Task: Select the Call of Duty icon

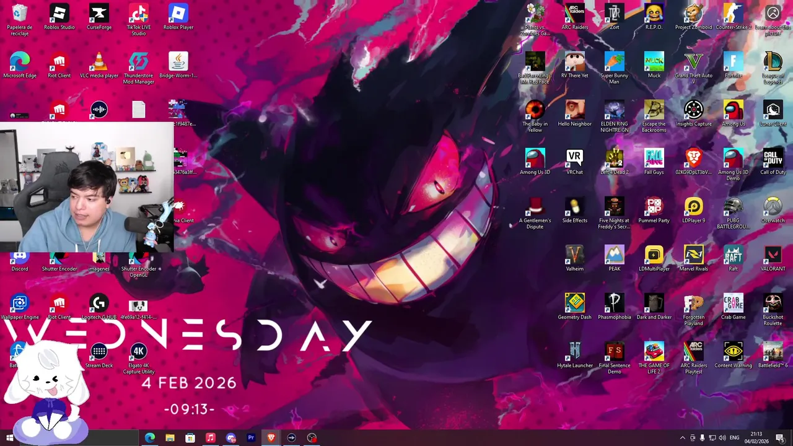Action: tap(773, 162)
